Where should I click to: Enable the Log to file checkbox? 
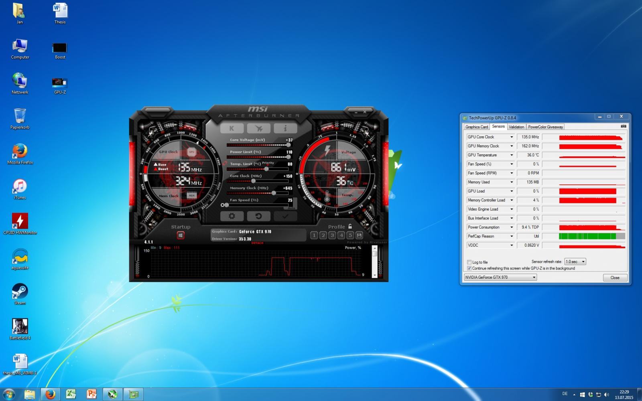point(469,262)
